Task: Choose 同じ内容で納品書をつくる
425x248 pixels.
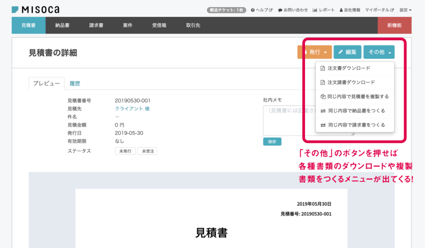Action: point(355,111)
